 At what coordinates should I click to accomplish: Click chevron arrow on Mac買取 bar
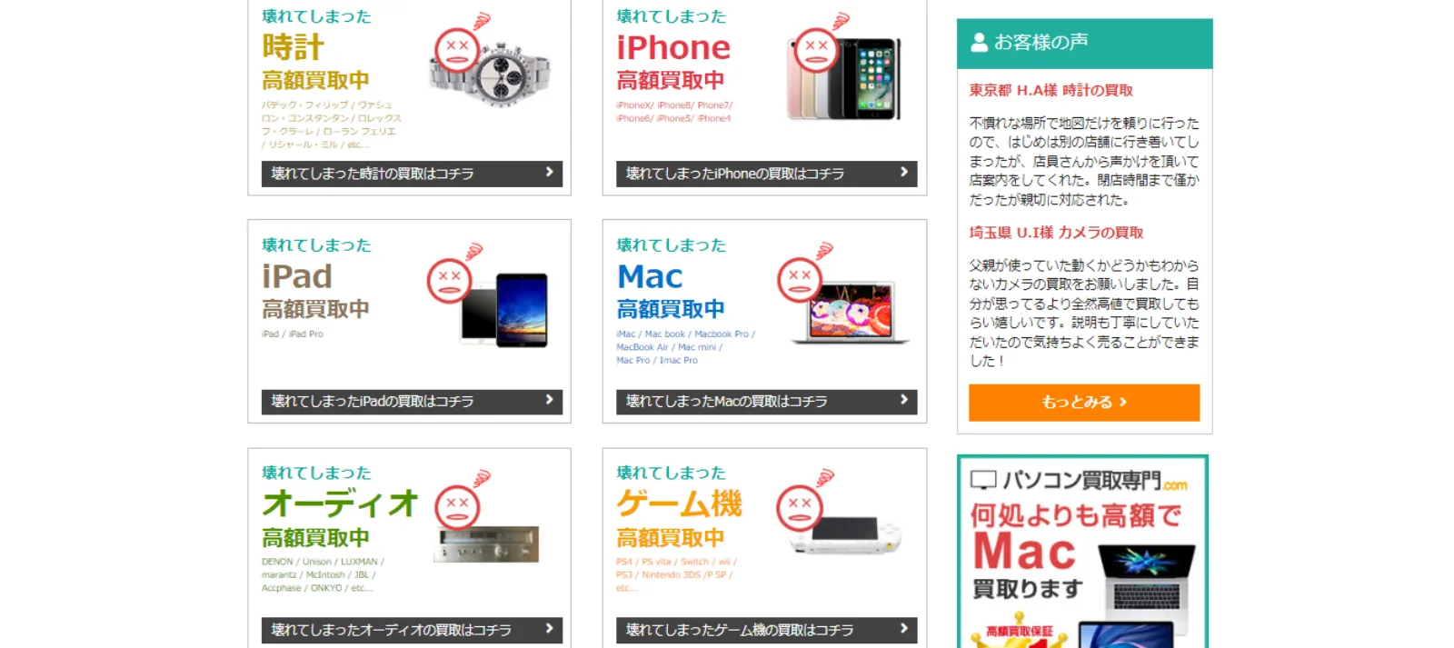(x=903, y=399)
